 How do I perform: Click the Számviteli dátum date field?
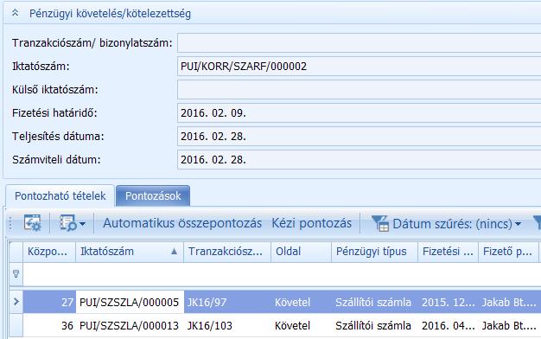pyautogui.click(x=359, y=160)
